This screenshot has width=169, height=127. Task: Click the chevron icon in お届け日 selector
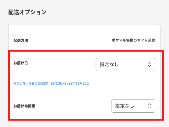(x=150, y=64)
